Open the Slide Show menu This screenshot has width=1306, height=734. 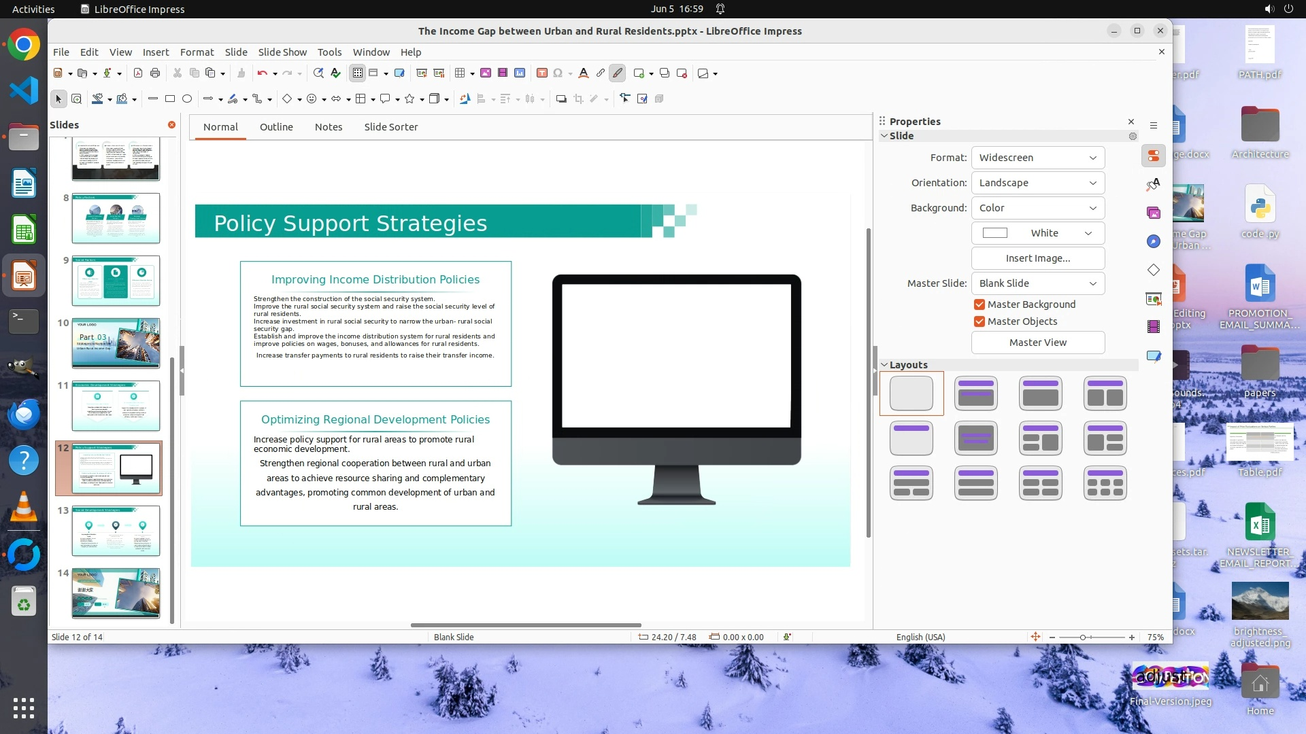tap(282, 52)
